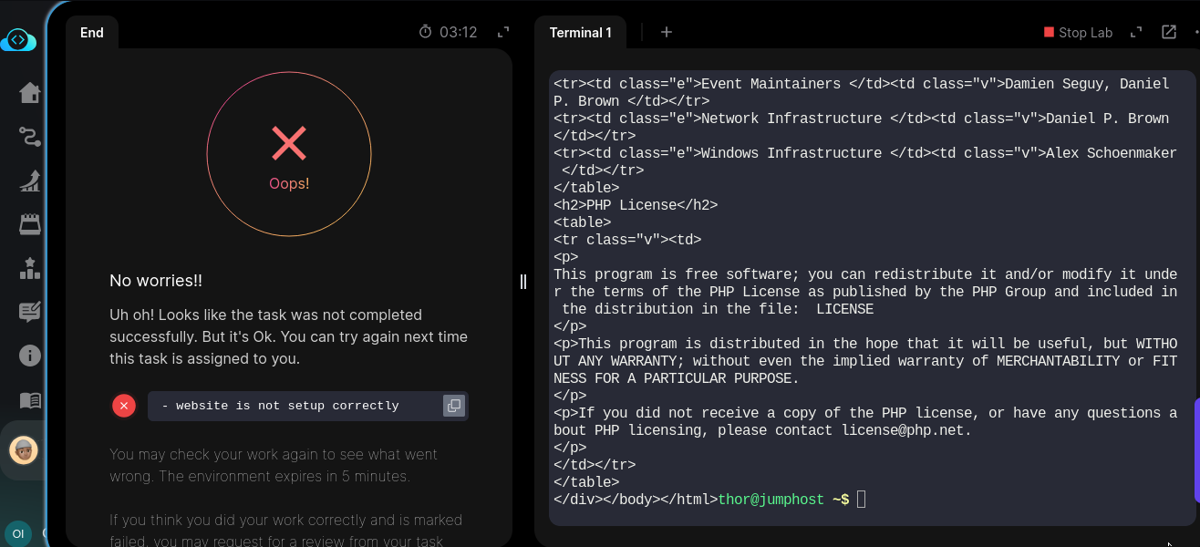Click 'thor@jumphost' prompt text in terminal

pyautogui.click(x=771, y=500)
